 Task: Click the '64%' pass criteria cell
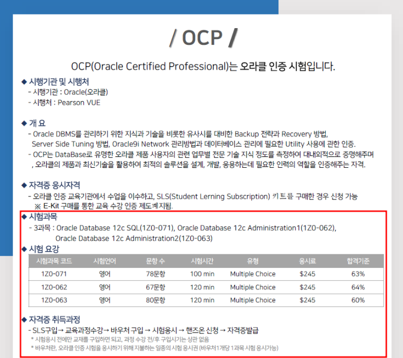[358, 287]
